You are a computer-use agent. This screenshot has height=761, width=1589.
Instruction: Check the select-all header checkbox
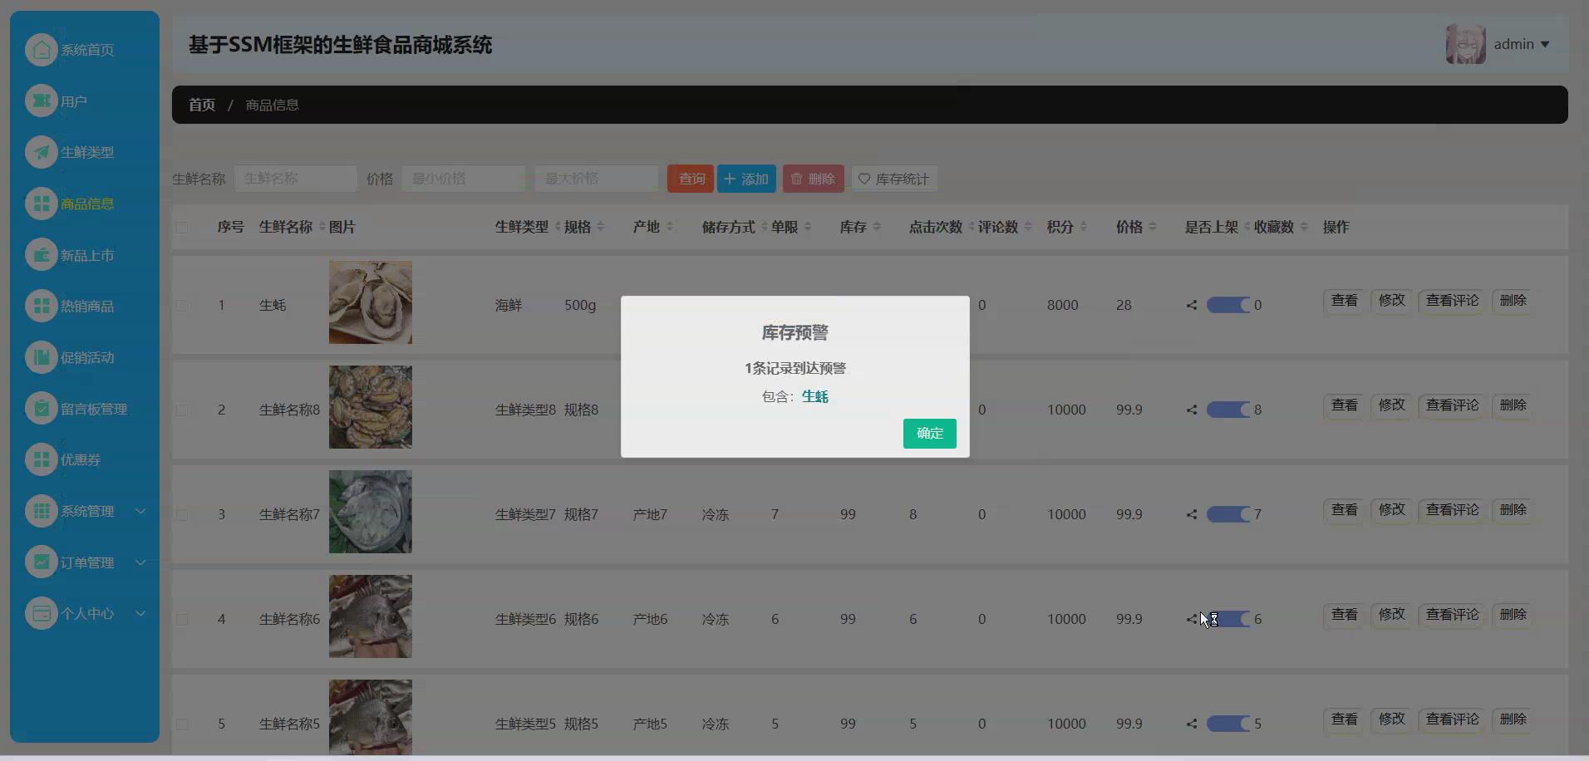(182, 228)
